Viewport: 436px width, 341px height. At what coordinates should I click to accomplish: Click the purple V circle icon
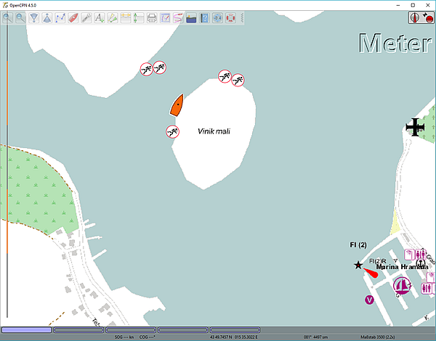pos(369,300)
